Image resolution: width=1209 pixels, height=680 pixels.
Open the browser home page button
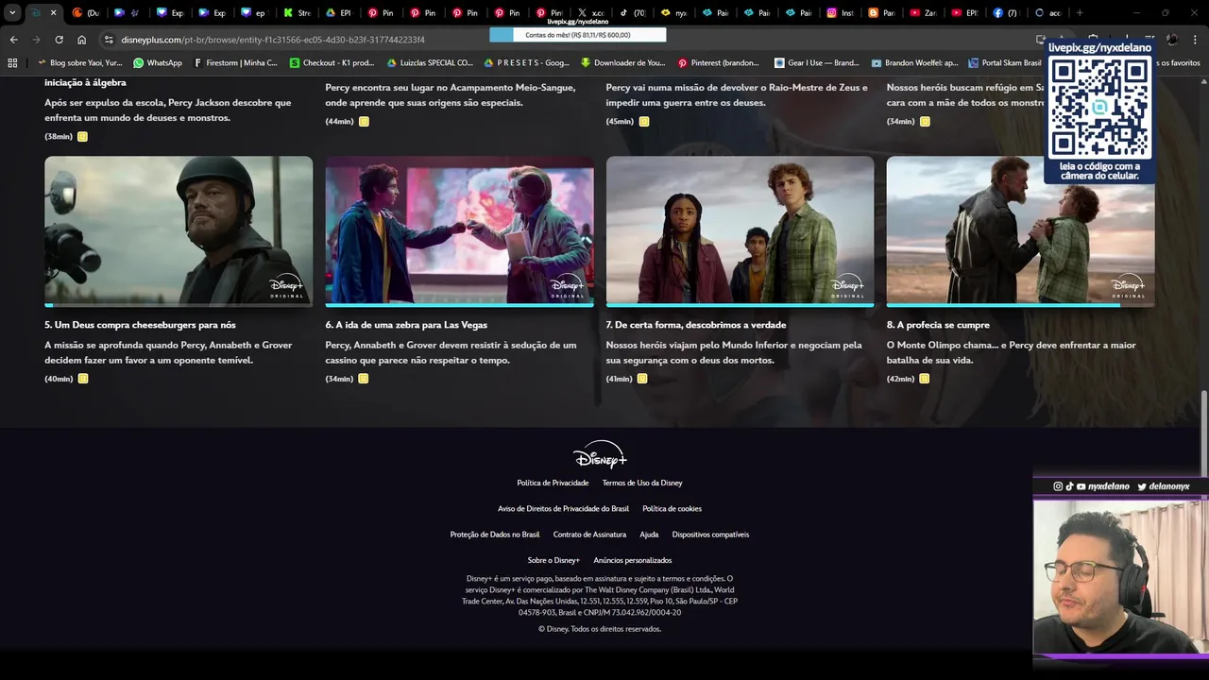coord(81,40)
